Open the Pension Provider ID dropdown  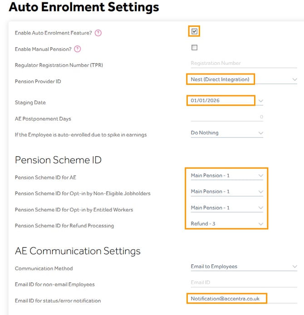pos(244,79)
